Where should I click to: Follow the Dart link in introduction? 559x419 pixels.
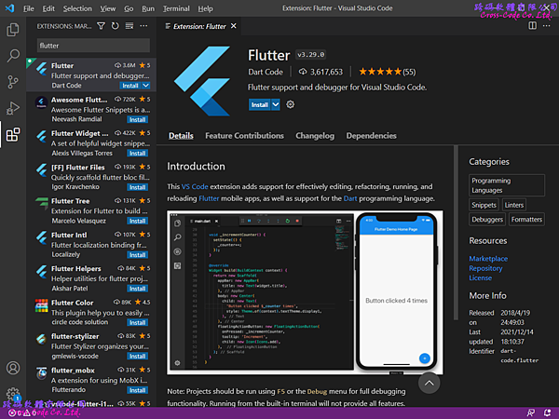(x=350, y=198)
